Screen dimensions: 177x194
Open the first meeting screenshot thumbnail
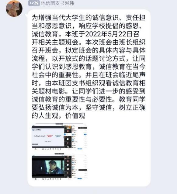point(59,137)
